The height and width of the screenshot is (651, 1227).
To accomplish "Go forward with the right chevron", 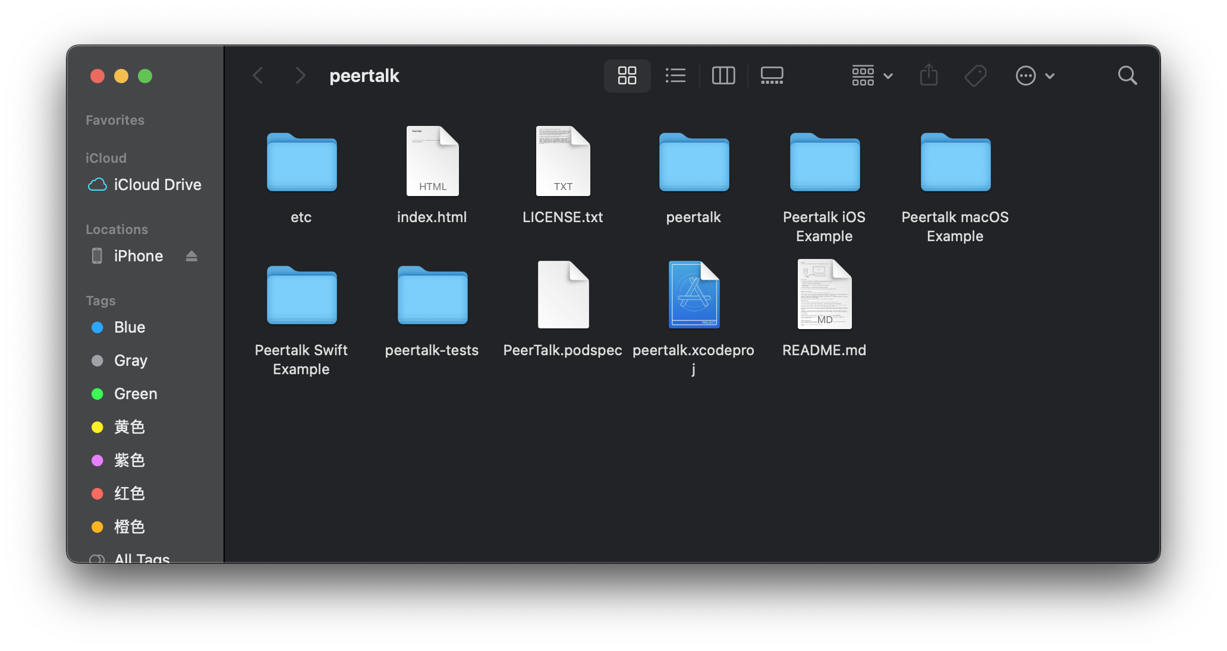I will tap(300, 75).
